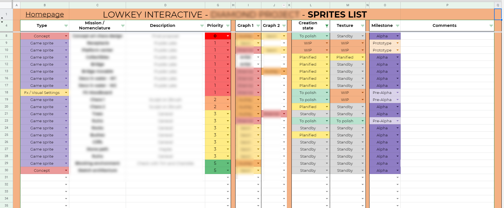
Task: Open Creation state dropdown in row 8
Action: pyautogui.click(x=327, y=36)
